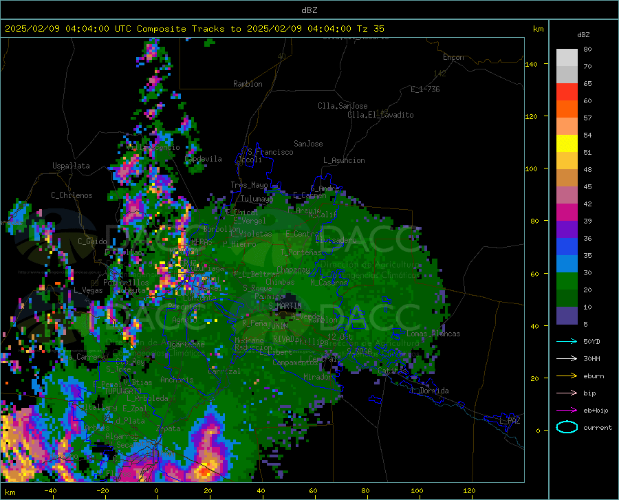Click the 'Ugarteche' map label
Viewport: 619px width, 500px height.
[186, 344]
